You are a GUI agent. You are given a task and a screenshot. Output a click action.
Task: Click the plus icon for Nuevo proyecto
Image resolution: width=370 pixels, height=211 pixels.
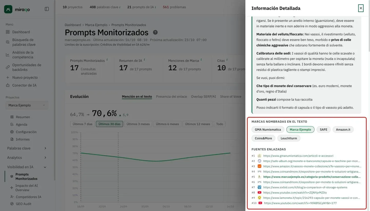pos(8,77)
